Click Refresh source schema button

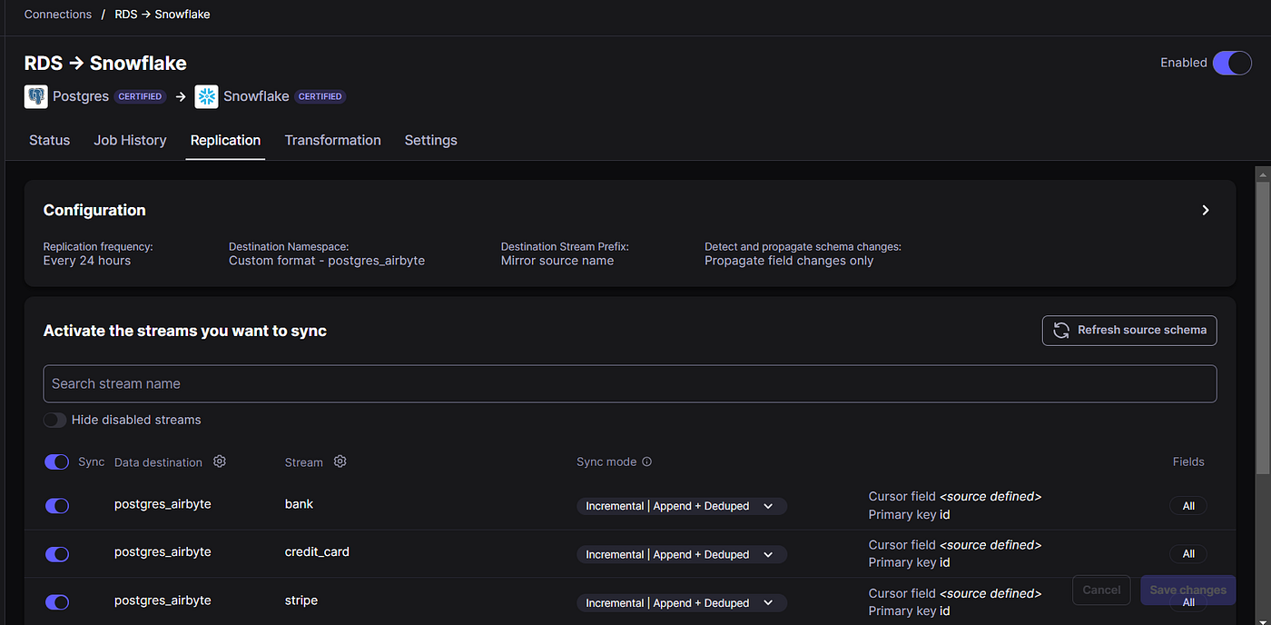(1129, 330)
